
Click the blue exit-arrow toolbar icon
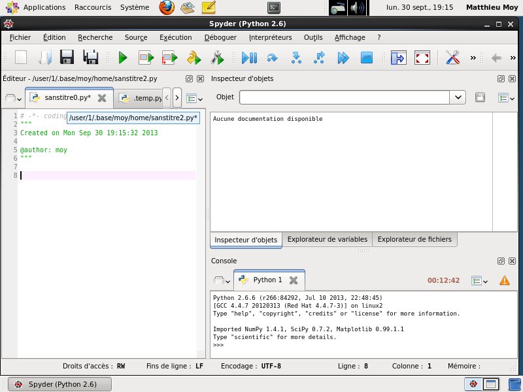coord(398,57)
